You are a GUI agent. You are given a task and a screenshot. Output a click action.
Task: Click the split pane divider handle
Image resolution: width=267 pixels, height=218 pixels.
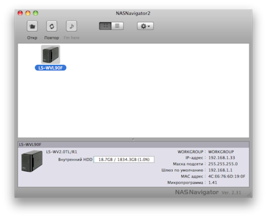133,140
